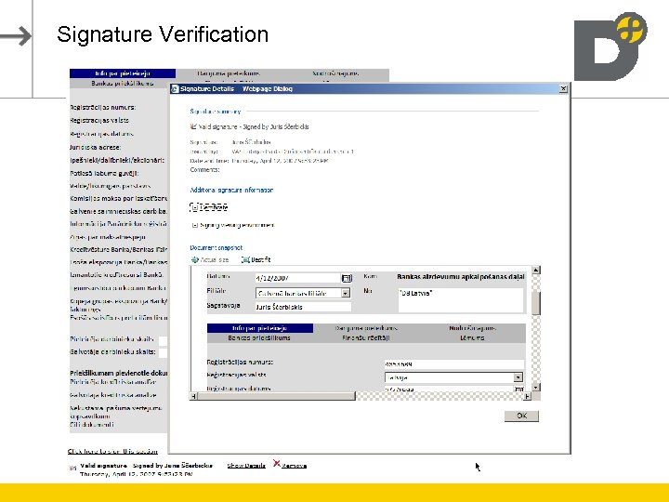Click the calendar icon for Reģistrācijas datums field
Image resolution: width=669 pixels, height=502 pixels.
click(x=518, y=389)
